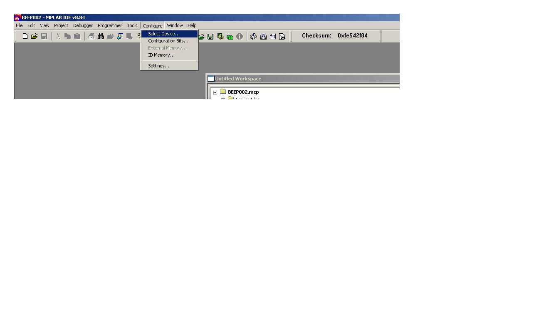Click the last toolbar icon before Checksum
Image resolution: width=539 pixels, height=323 pixels.
pos(282,37)
